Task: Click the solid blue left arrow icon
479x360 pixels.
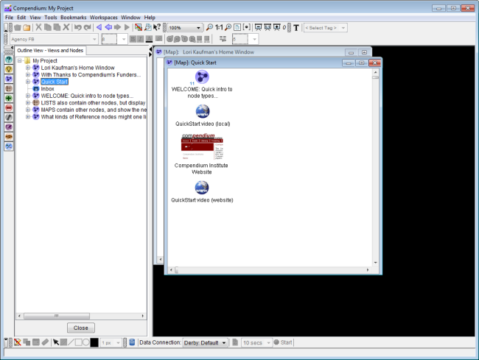Action: tap(108, 27)
